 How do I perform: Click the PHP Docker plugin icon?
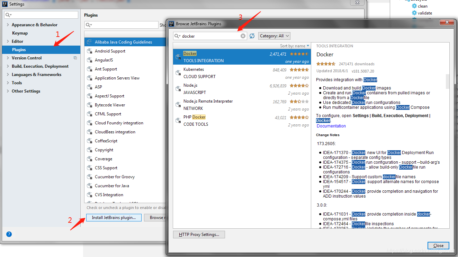click(178, 121)
